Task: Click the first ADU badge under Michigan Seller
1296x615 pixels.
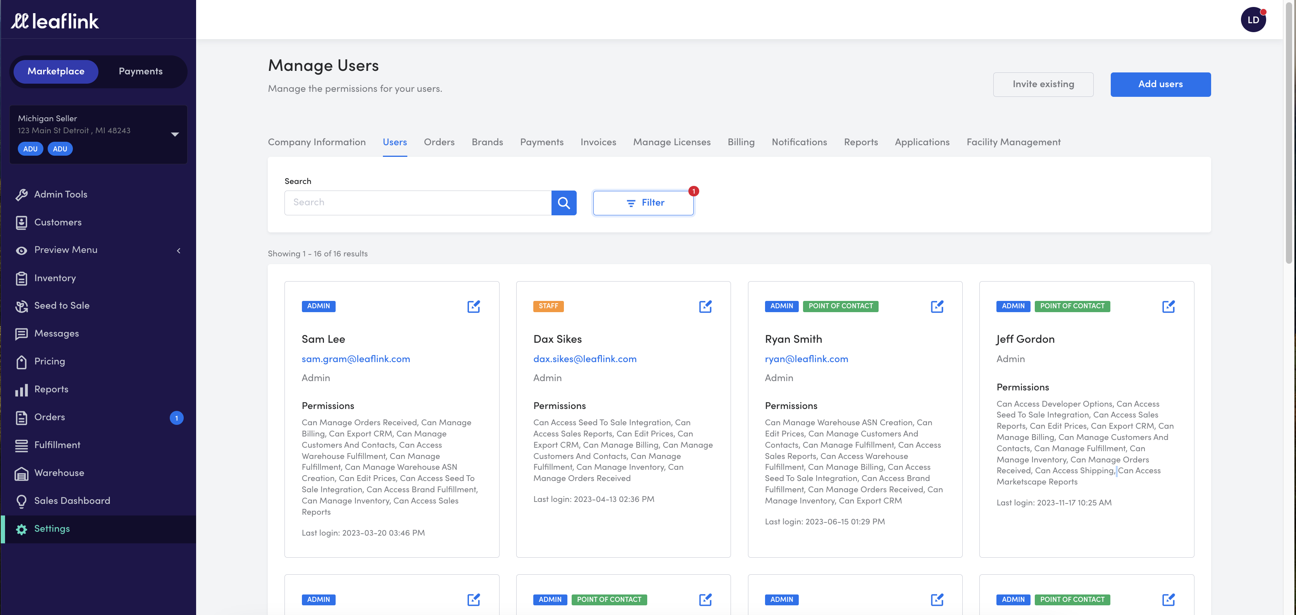Action: [30, 149]
